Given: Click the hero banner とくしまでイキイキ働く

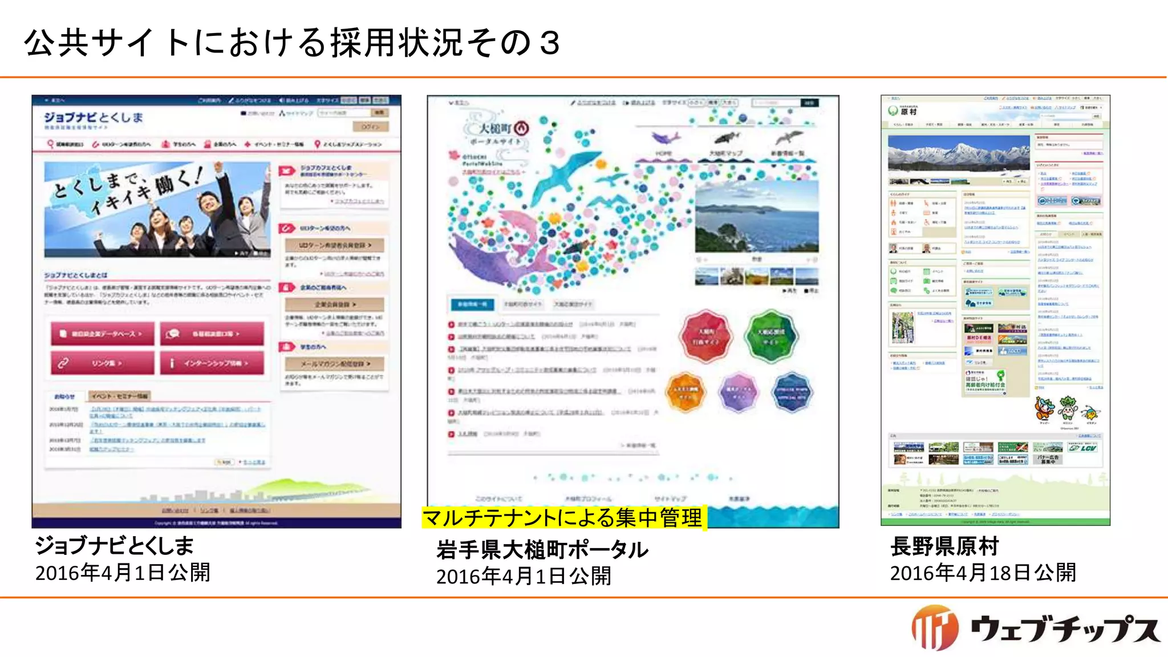Looking at the screenshot, I should [157, 209].
